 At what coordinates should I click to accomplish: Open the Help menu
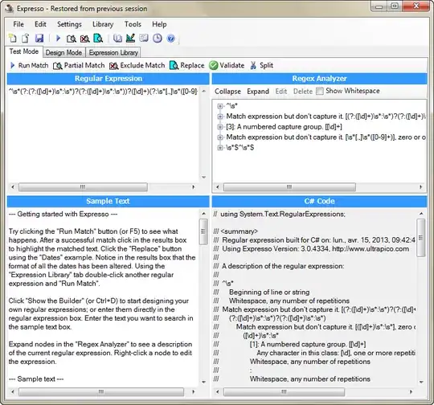pos(159,24)
